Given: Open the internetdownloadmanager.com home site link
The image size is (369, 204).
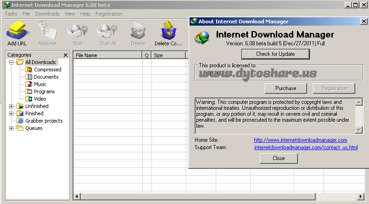Looking at the screenshot, I should [300, 140].
